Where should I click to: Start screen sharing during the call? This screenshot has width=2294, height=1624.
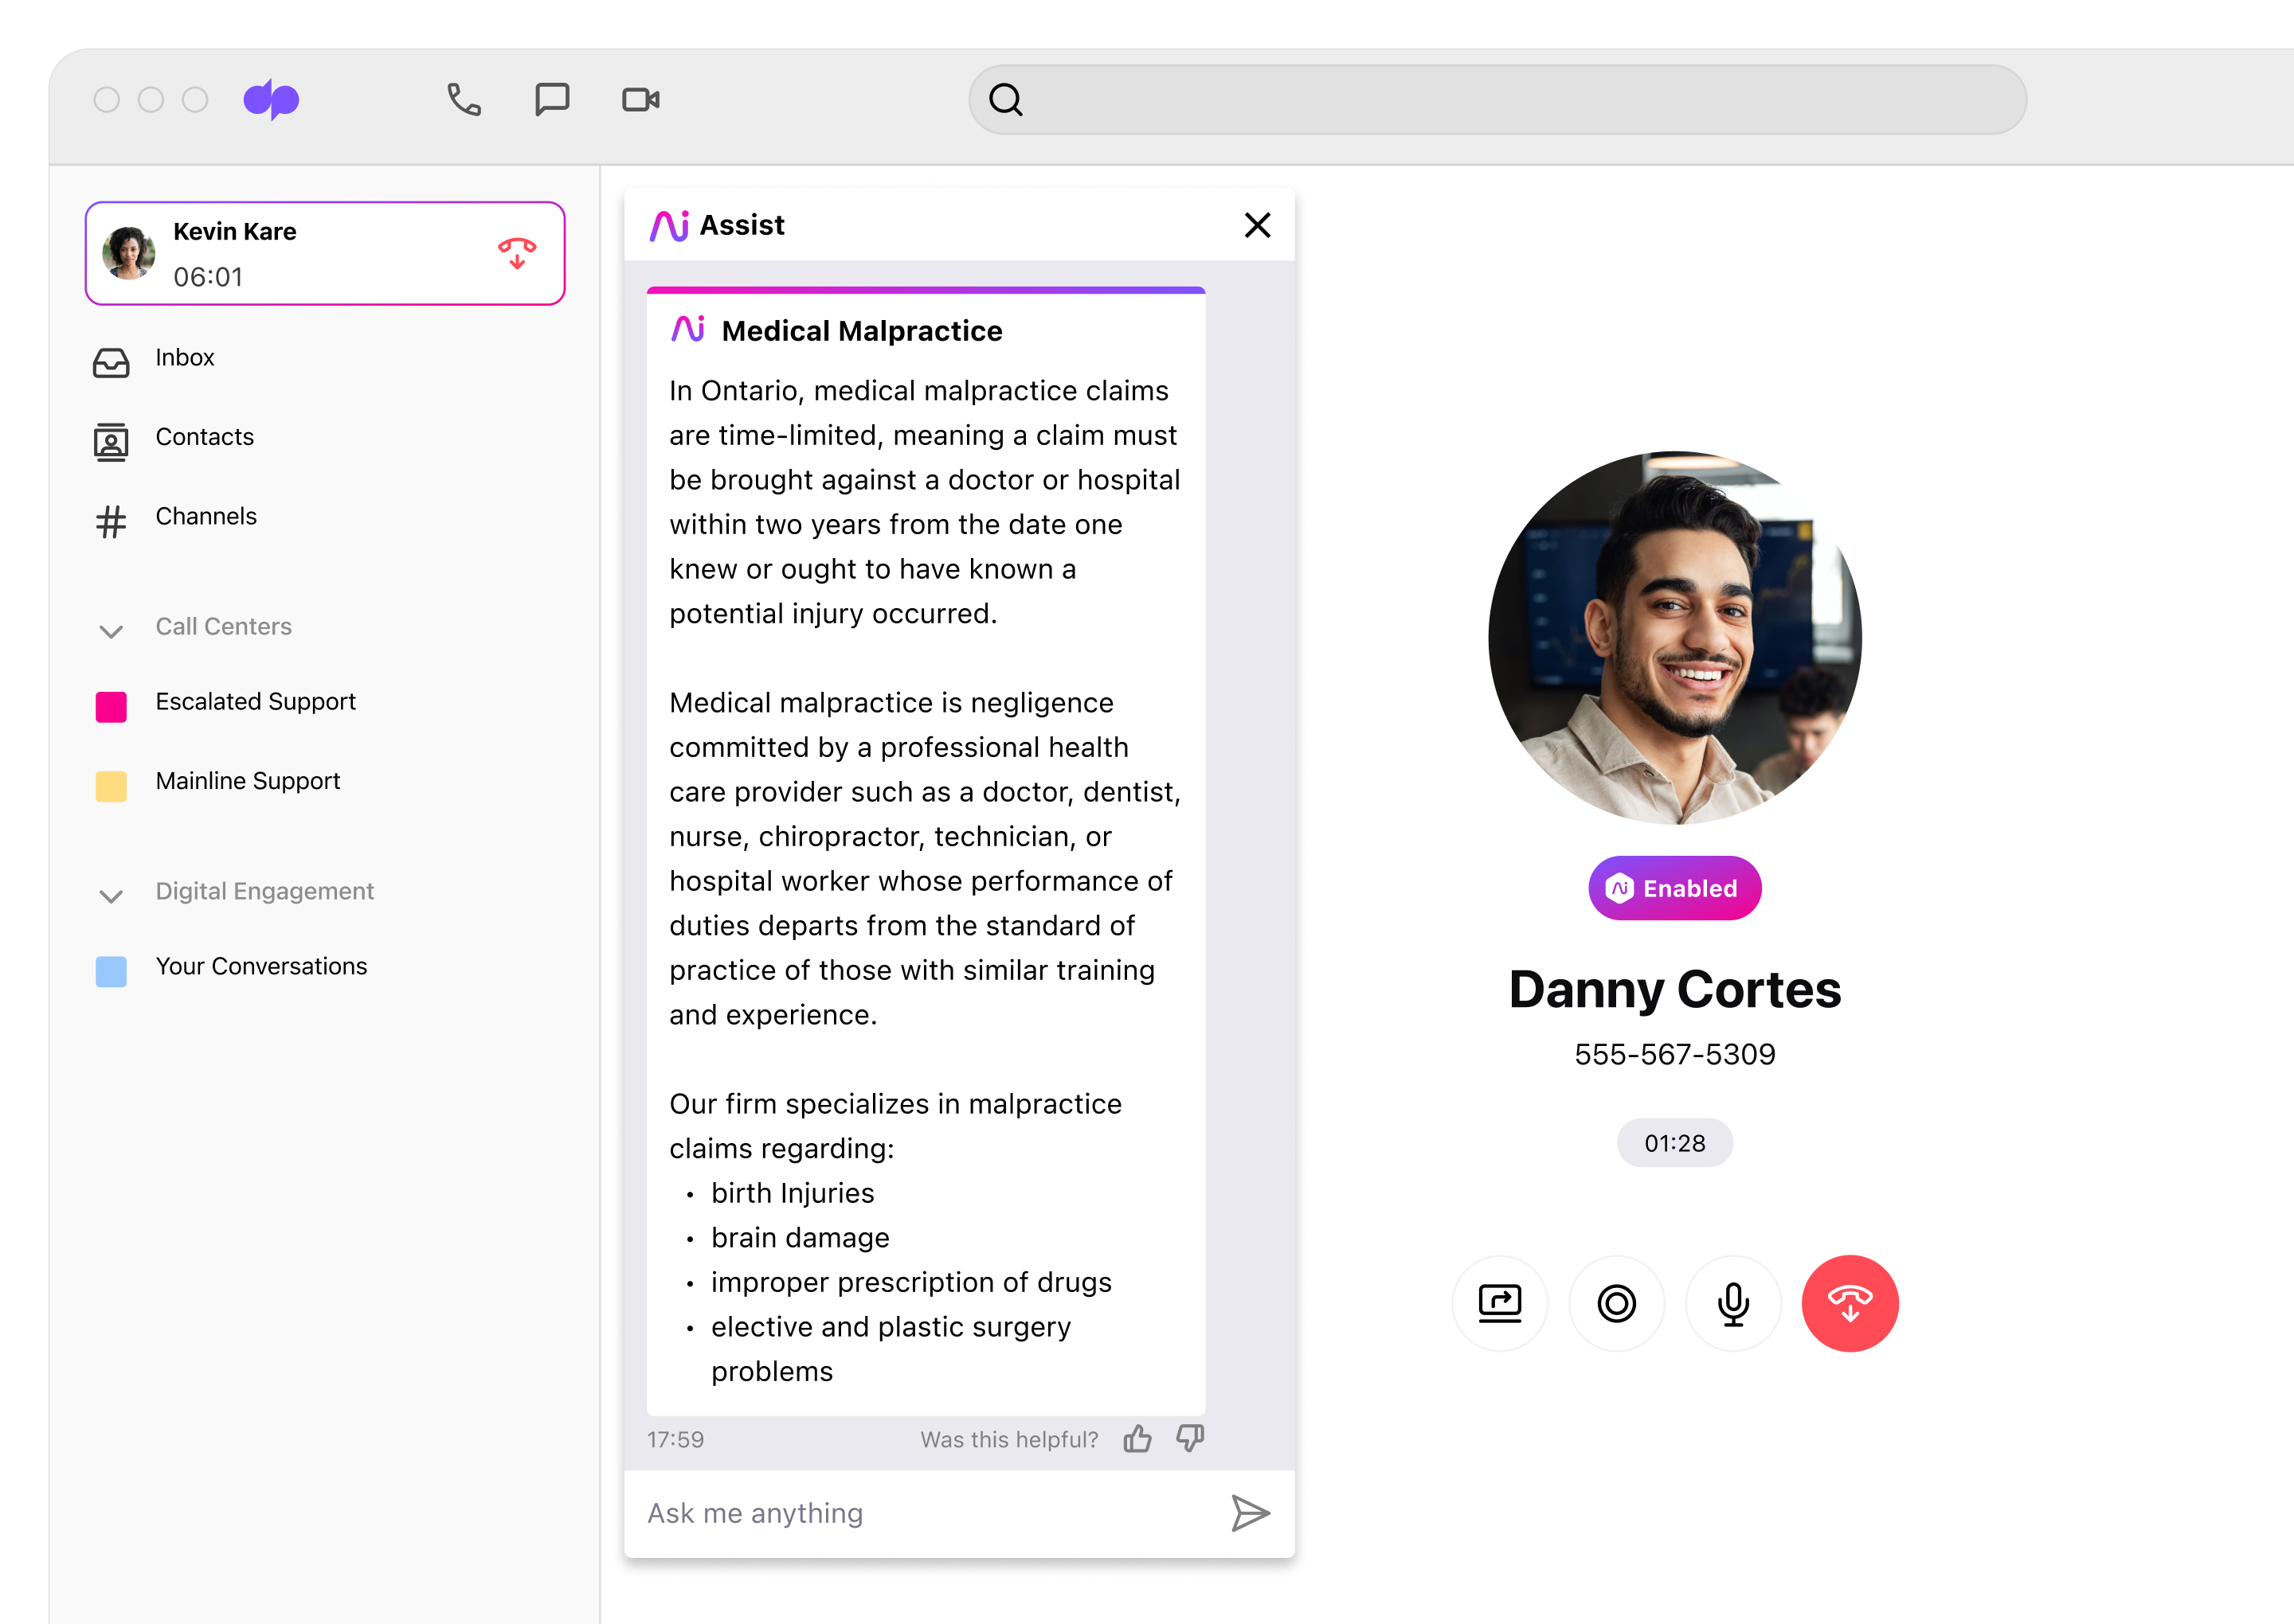(1500, 1303)
